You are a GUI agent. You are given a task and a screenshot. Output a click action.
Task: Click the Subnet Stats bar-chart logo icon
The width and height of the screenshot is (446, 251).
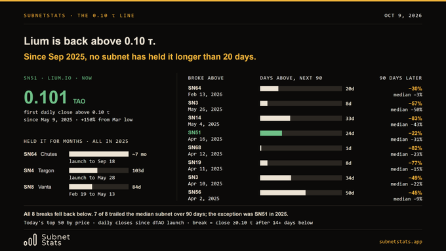[x=30, y=240]
